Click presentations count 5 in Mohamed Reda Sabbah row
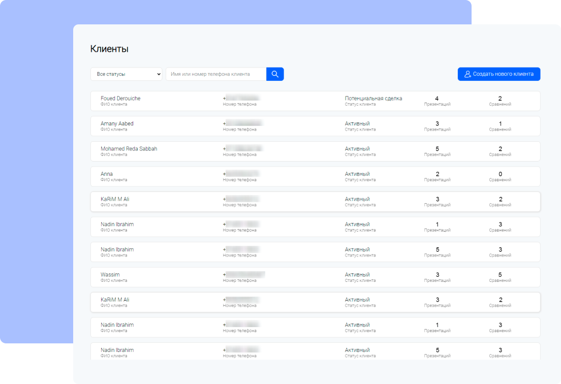Screen dimensions: 561x384 click(x=437, y=149)
